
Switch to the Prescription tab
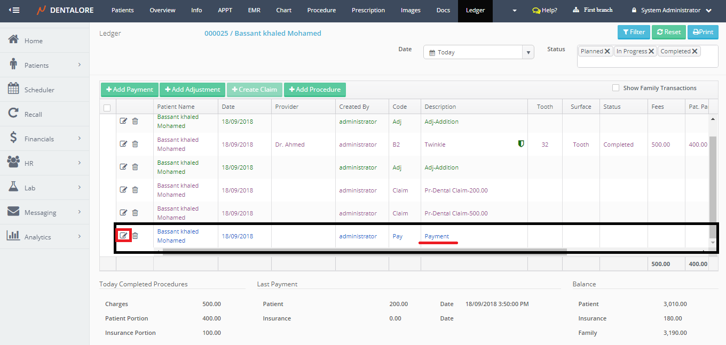tap(368, 11)
